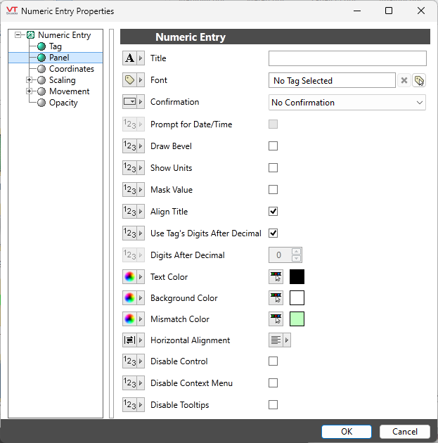
Task: Click the tag data source icon beside Font
Action: pos(130,80)
